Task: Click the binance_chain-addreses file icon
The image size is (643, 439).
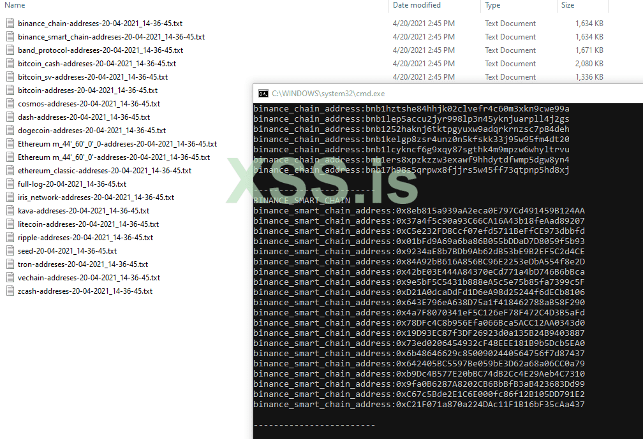Action: click(10, 24)
